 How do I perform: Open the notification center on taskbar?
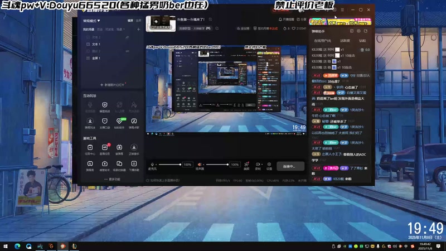(438, 246)
